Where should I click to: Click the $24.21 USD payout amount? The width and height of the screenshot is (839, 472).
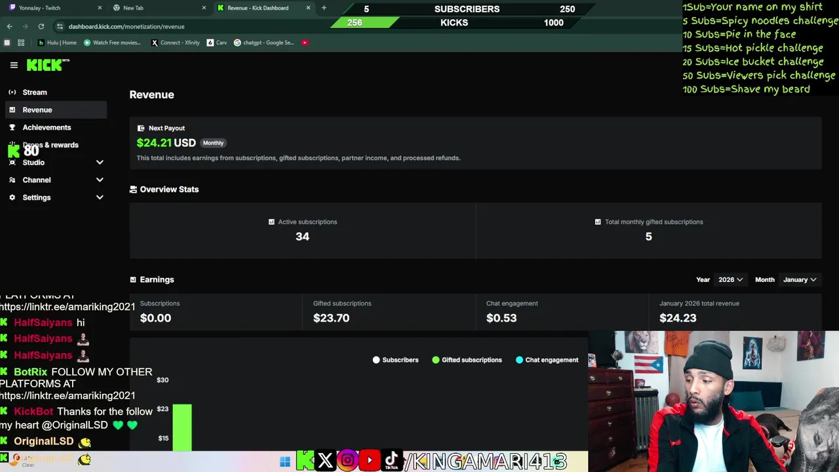point(166,143)
